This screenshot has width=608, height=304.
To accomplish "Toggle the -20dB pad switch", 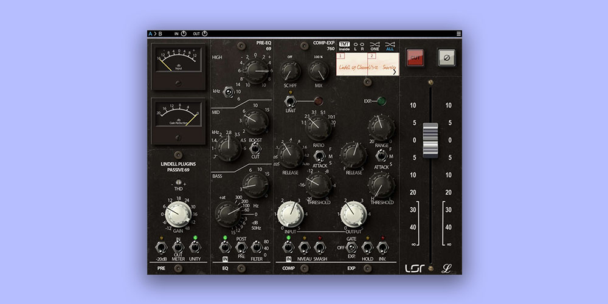I will click(x=161, y=247).
